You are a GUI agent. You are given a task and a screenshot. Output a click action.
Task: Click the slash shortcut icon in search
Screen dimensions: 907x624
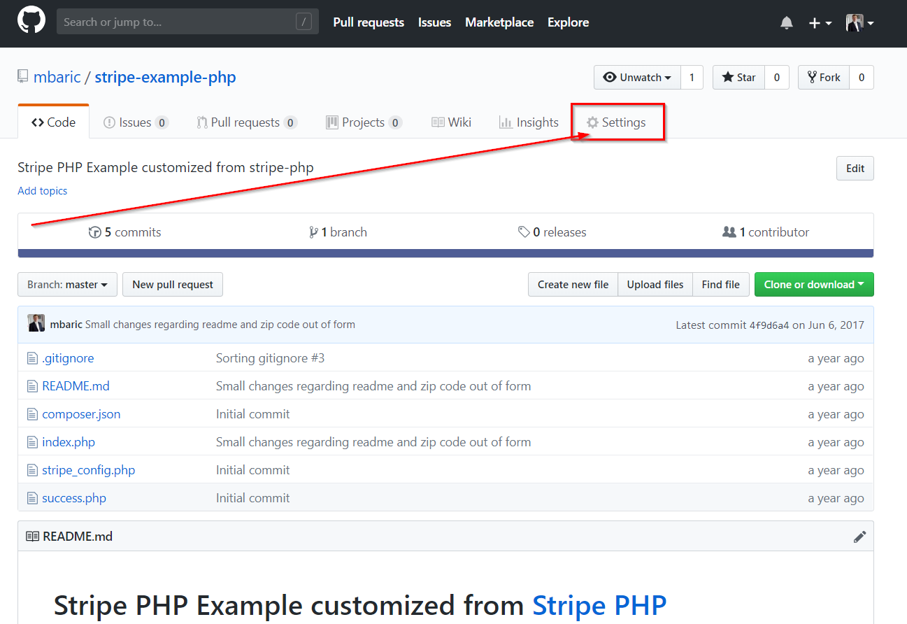pyautogui.click(x=303, y=22)
